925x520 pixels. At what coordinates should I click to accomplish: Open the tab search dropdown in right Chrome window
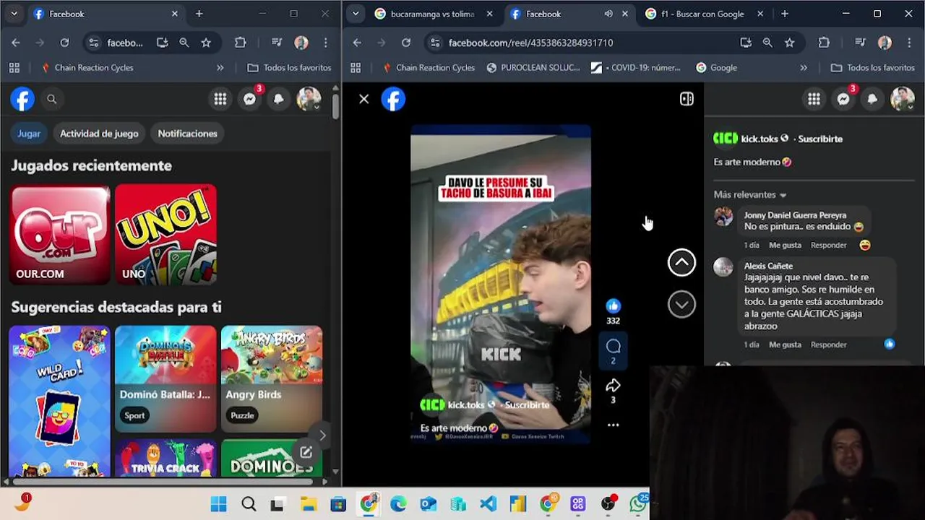355,14
